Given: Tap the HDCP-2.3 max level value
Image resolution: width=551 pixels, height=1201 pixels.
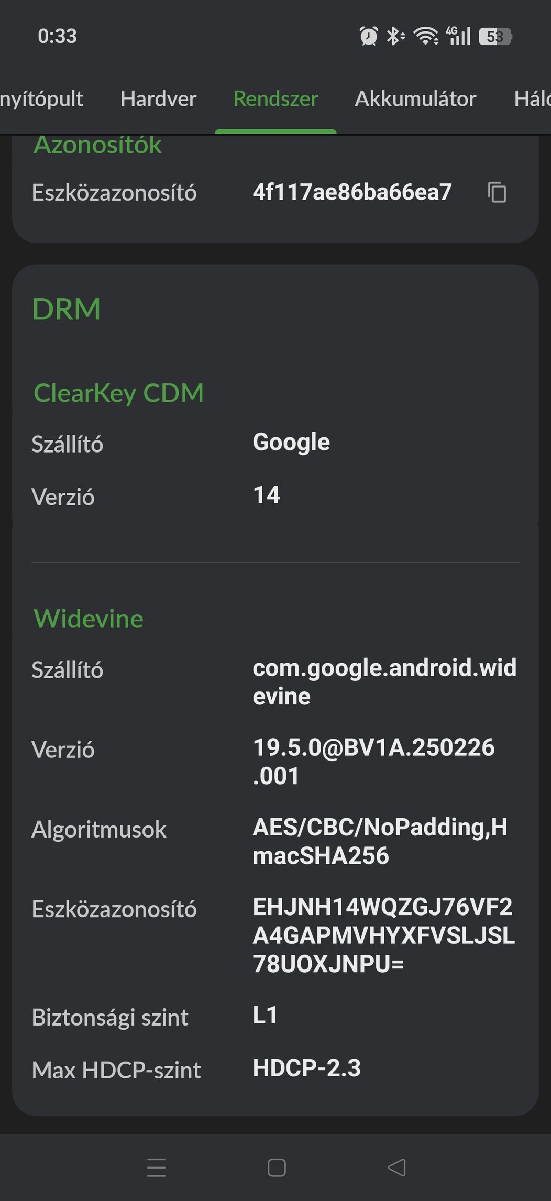Looking at the screenshot, I should pos(307,1068).
